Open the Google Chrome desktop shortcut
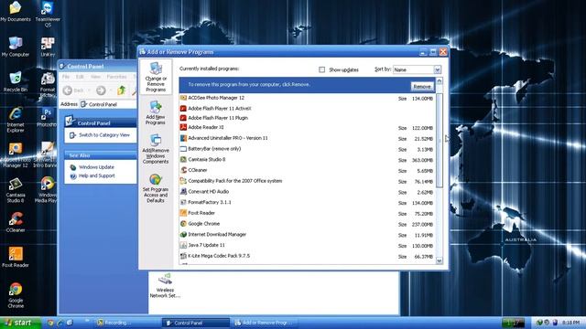This screenshot has width=586, height=329. [16, 295]
